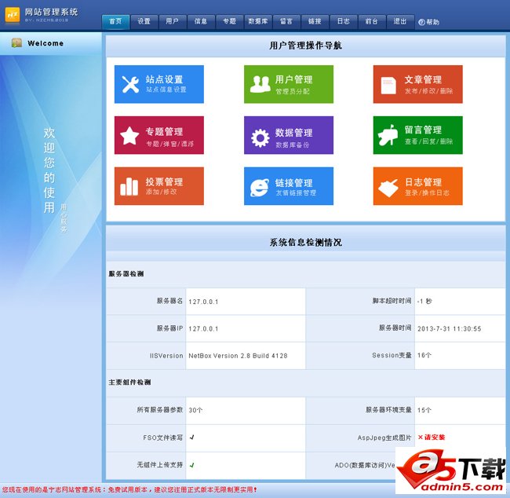Click the 主要组件检测 section label
The height and width of the screenshot is (498, 510).
[x=129, y=382]
